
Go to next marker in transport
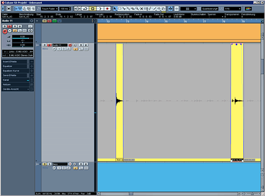[79, 8]
